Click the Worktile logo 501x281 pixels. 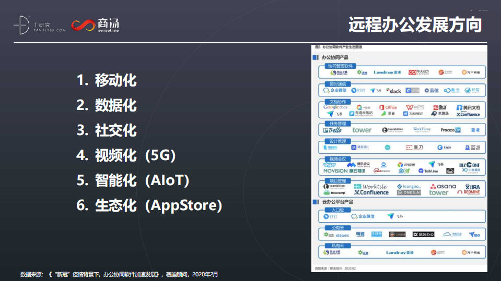click(370, 187)
